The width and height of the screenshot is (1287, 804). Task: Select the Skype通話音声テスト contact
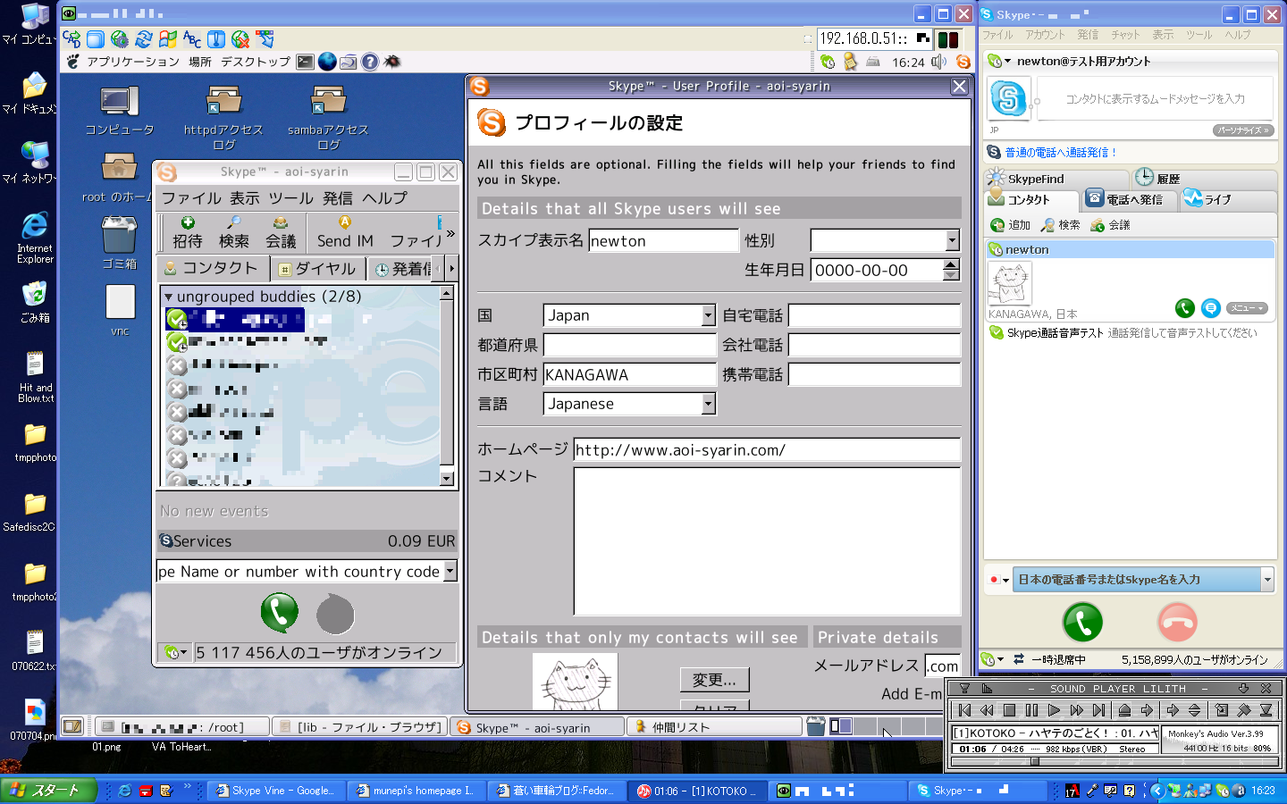click(x=1130, y=333)
